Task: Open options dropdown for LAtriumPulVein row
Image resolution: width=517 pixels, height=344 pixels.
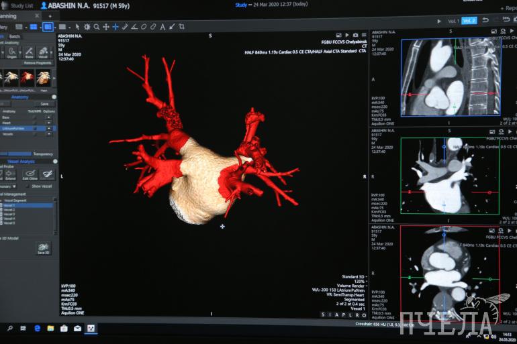Action: click(48, 128)
